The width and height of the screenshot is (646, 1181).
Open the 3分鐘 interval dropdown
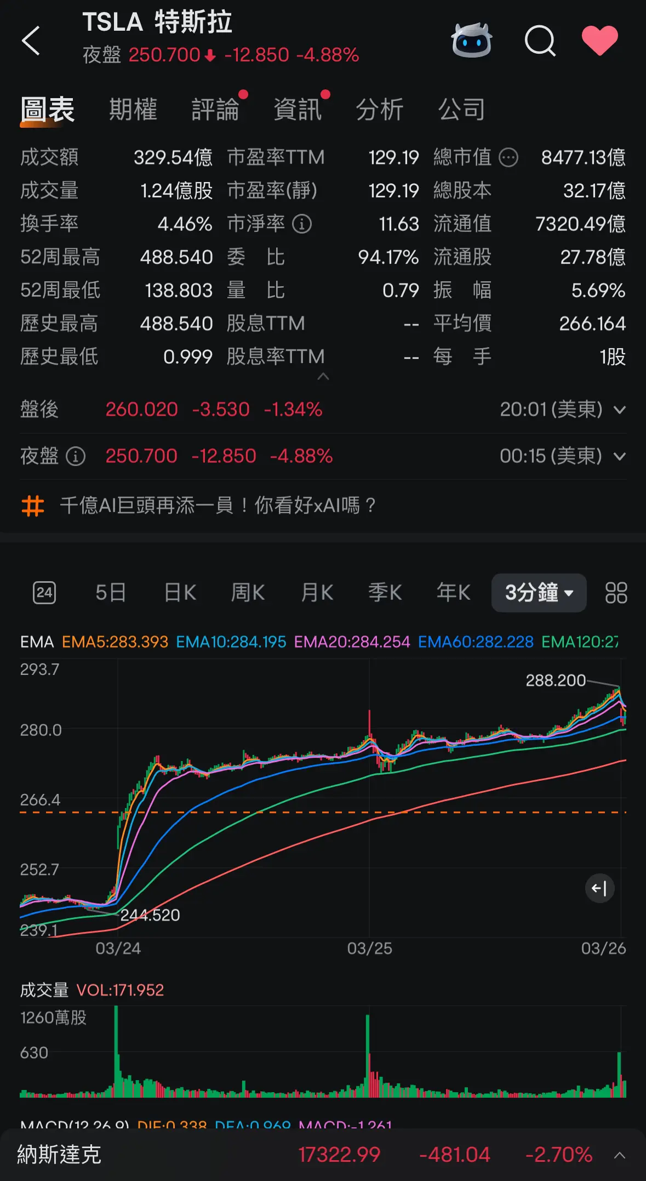[x=539, y=593]
